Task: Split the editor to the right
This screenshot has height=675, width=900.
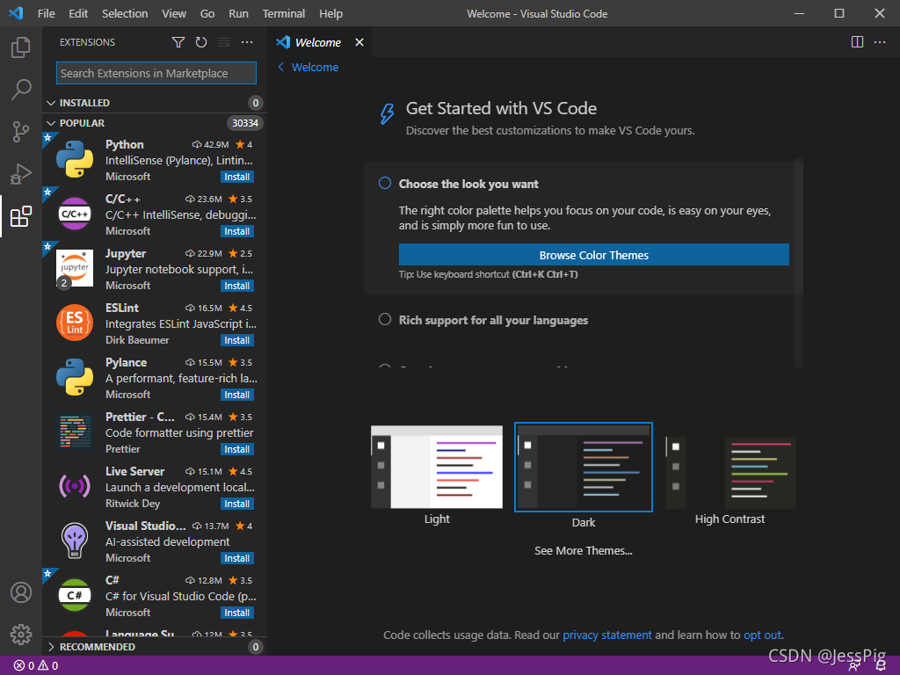Action: (x=857, y=42)
